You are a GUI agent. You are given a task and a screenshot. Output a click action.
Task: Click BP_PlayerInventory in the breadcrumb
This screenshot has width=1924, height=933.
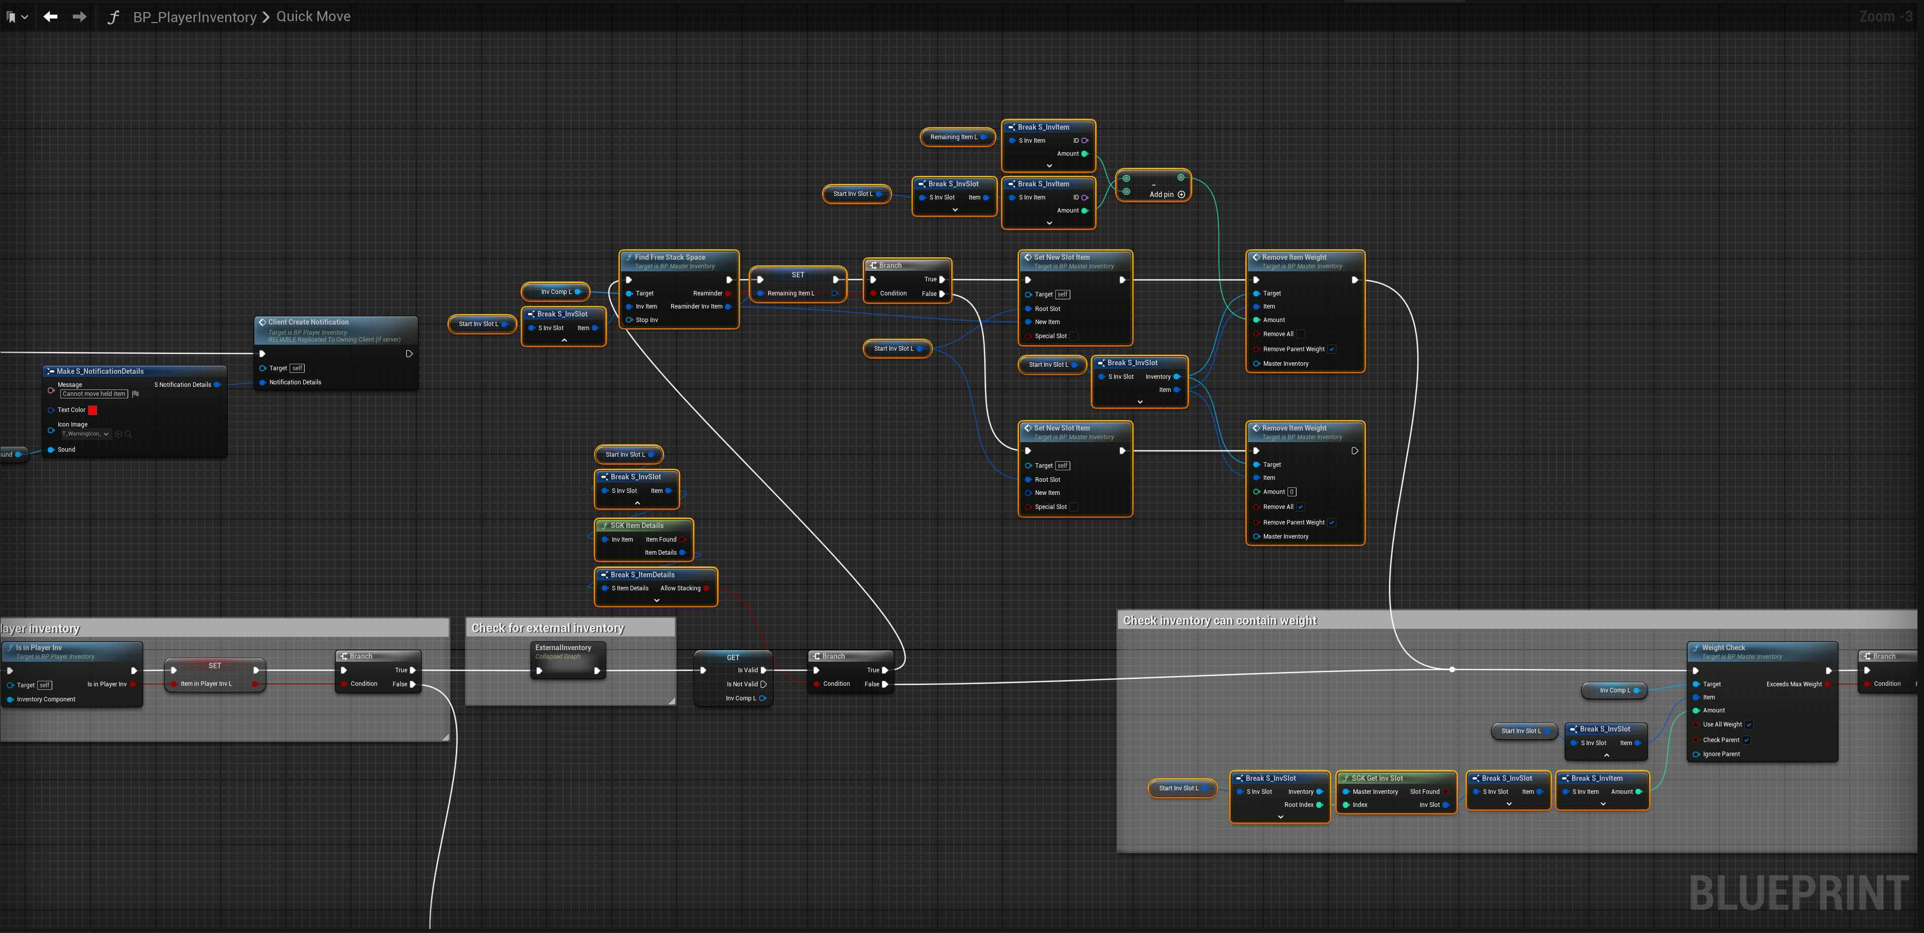[x=194, y=17]
